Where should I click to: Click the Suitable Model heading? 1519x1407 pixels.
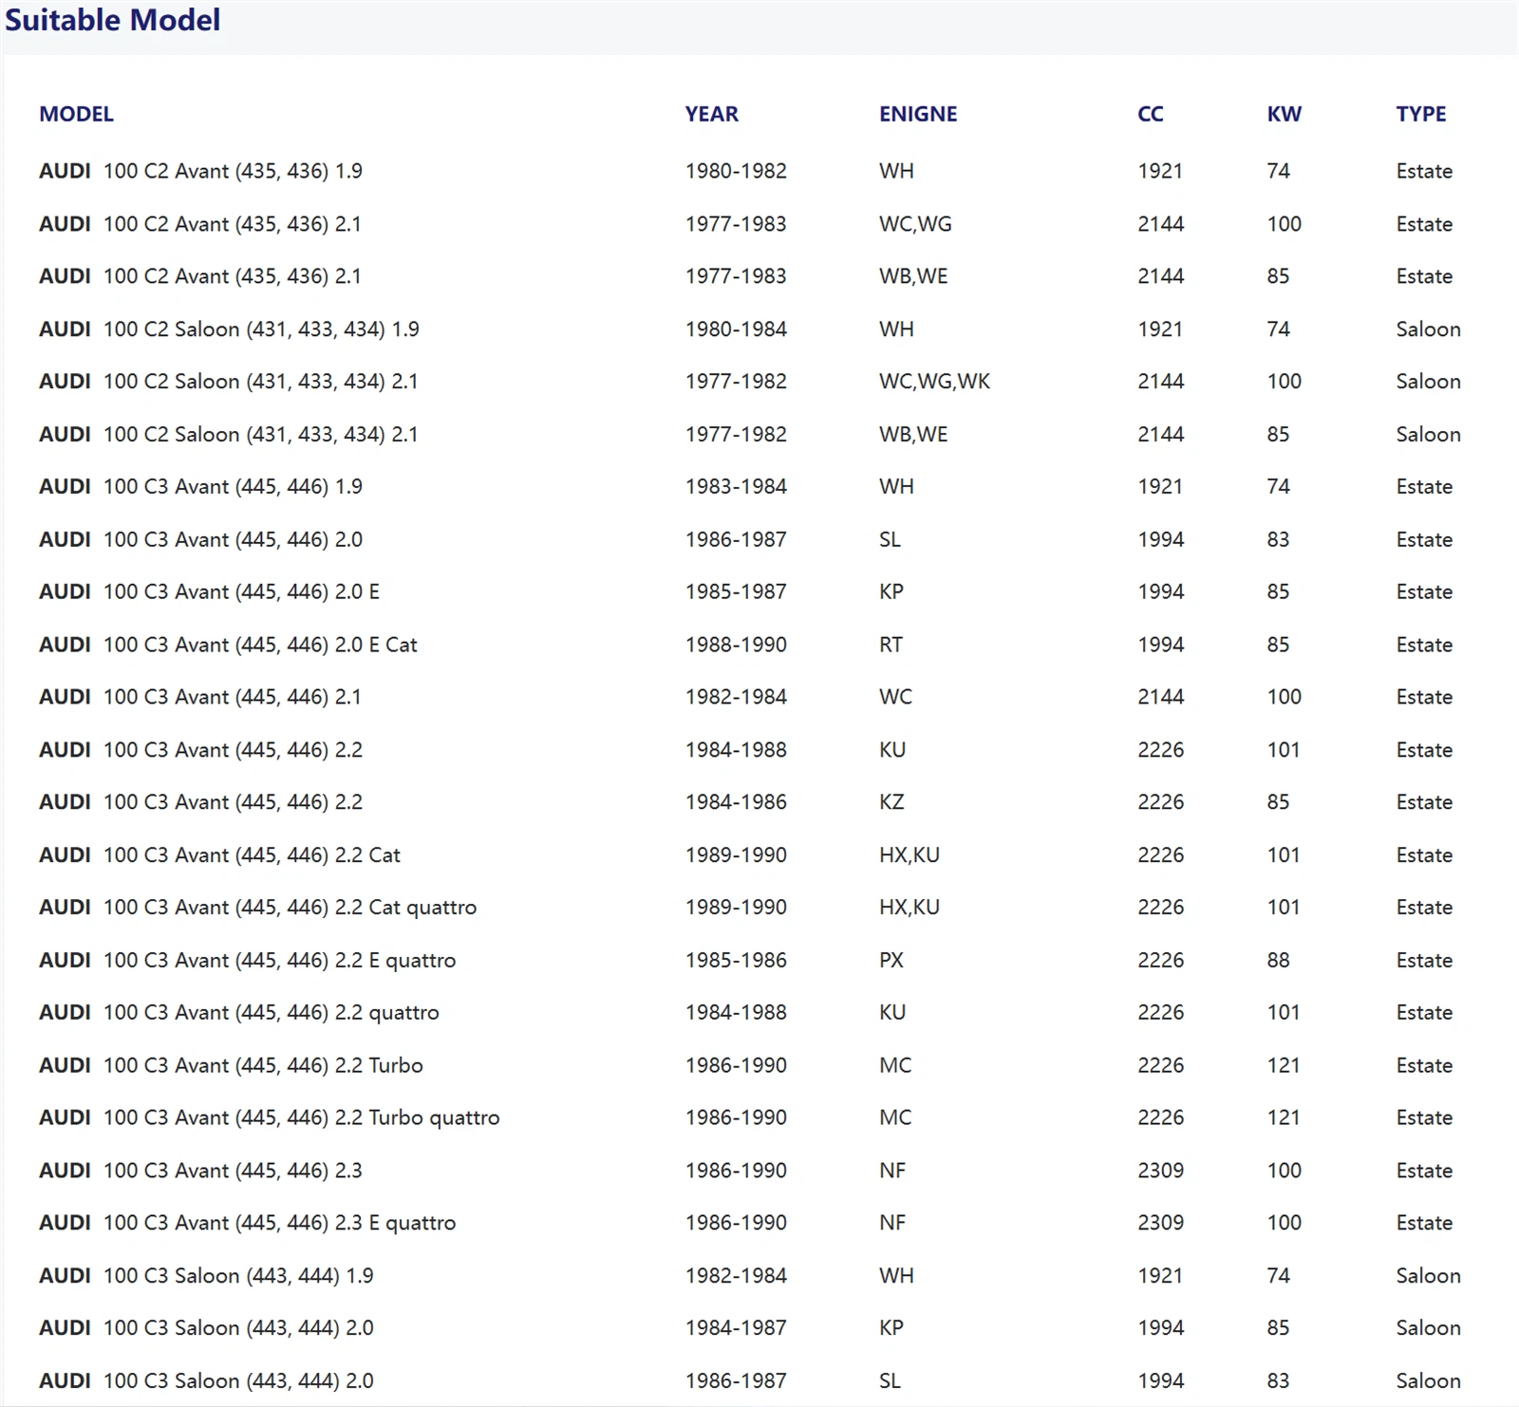tap(113, 20)
